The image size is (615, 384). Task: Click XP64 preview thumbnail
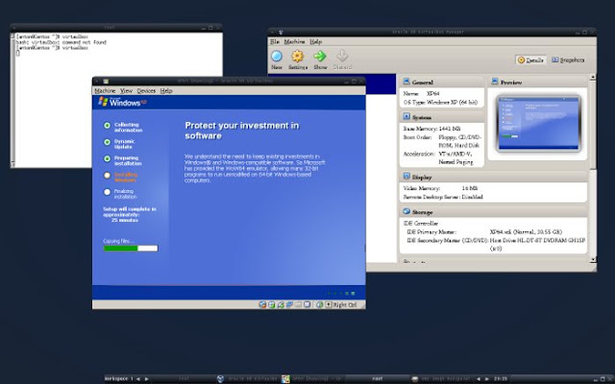point(538,124)
